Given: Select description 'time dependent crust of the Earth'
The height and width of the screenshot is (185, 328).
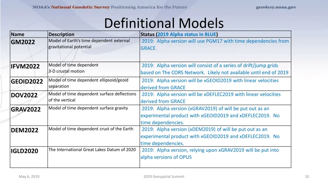Looking at the screenshot, I should (91, 129).
